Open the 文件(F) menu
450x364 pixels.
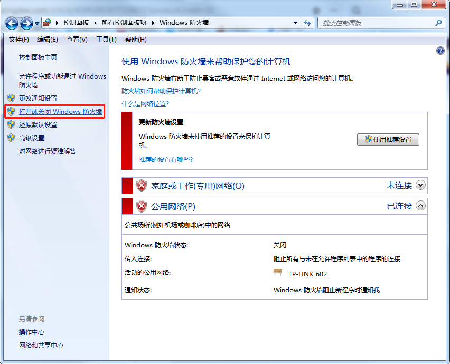point(19,39)
